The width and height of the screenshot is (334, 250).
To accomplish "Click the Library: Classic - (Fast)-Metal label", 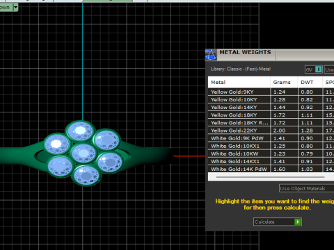I will (241, 69).
